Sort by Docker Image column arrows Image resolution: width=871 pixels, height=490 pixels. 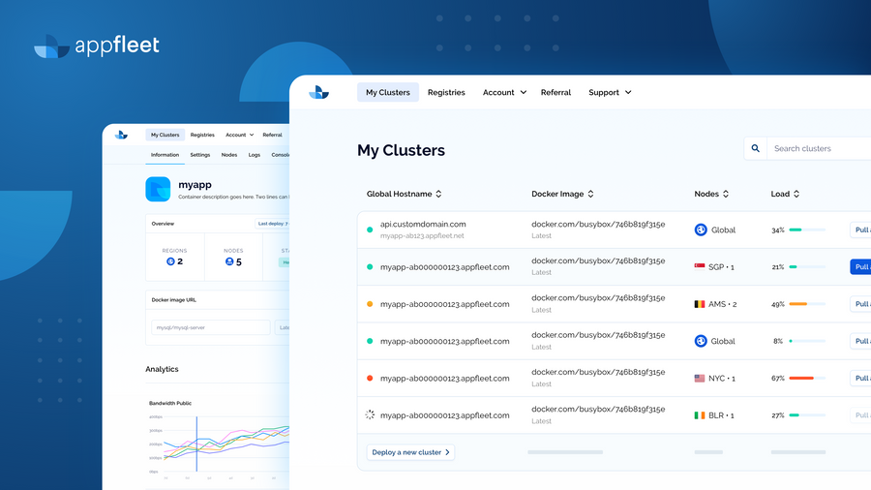coord(590,194)
